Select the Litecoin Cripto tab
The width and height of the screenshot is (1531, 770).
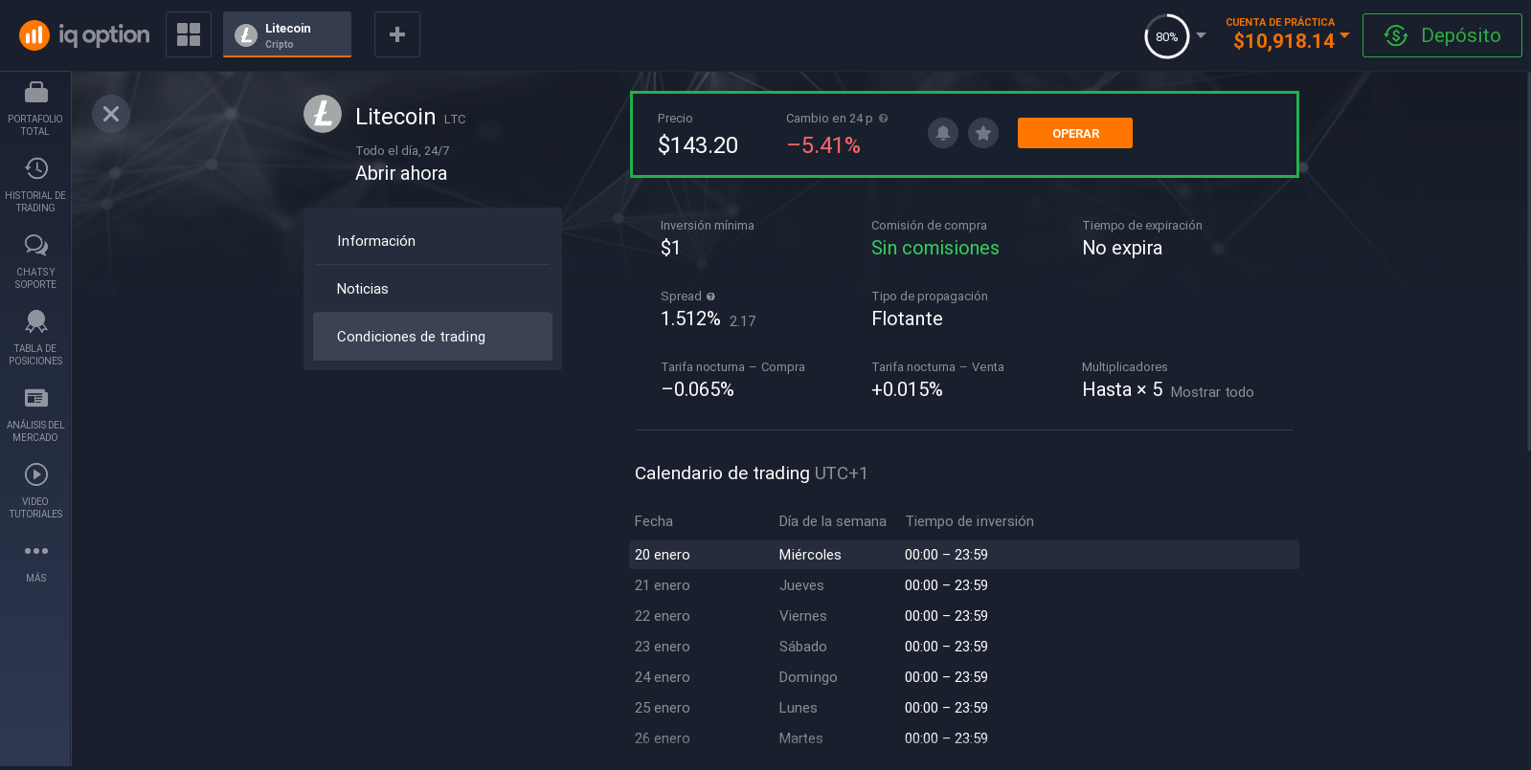pos(287,34)
